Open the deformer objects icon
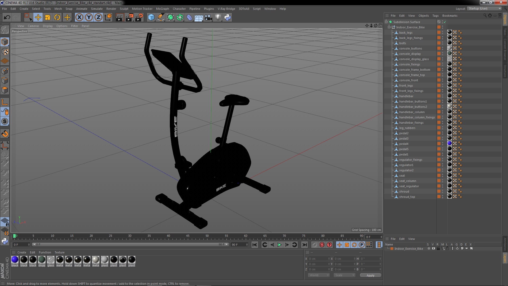Image resolution: width=508 pixels, height=286 pixels. [189, 17]
